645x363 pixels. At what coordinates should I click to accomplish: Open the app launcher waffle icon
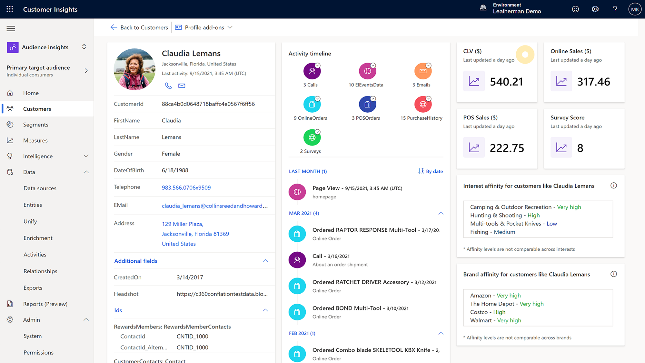point(10,9)
